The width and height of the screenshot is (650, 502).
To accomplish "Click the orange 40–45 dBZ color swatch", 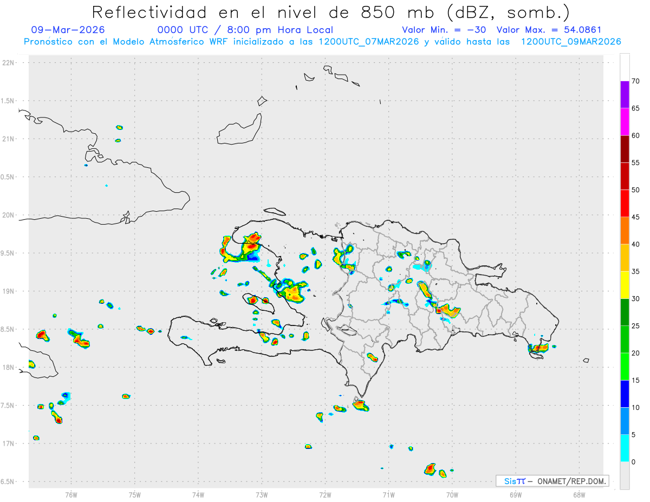I will pos(625,231).
